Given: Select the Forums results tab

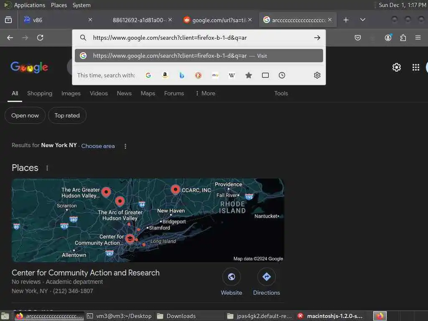Looking at the screenshot, I should point(174,93).
